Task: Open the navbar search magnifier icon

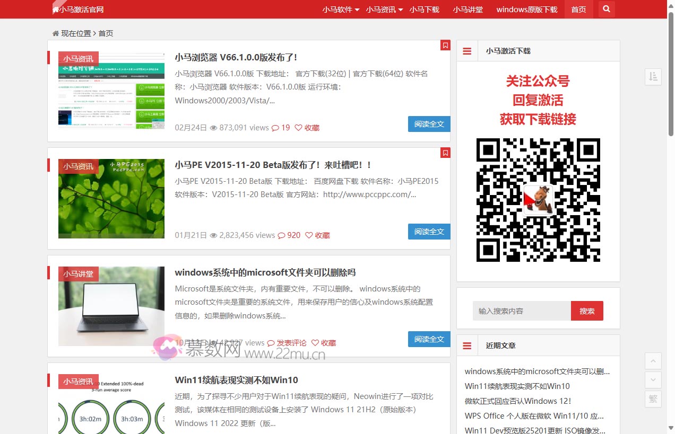Action: (x=605, y=9)
